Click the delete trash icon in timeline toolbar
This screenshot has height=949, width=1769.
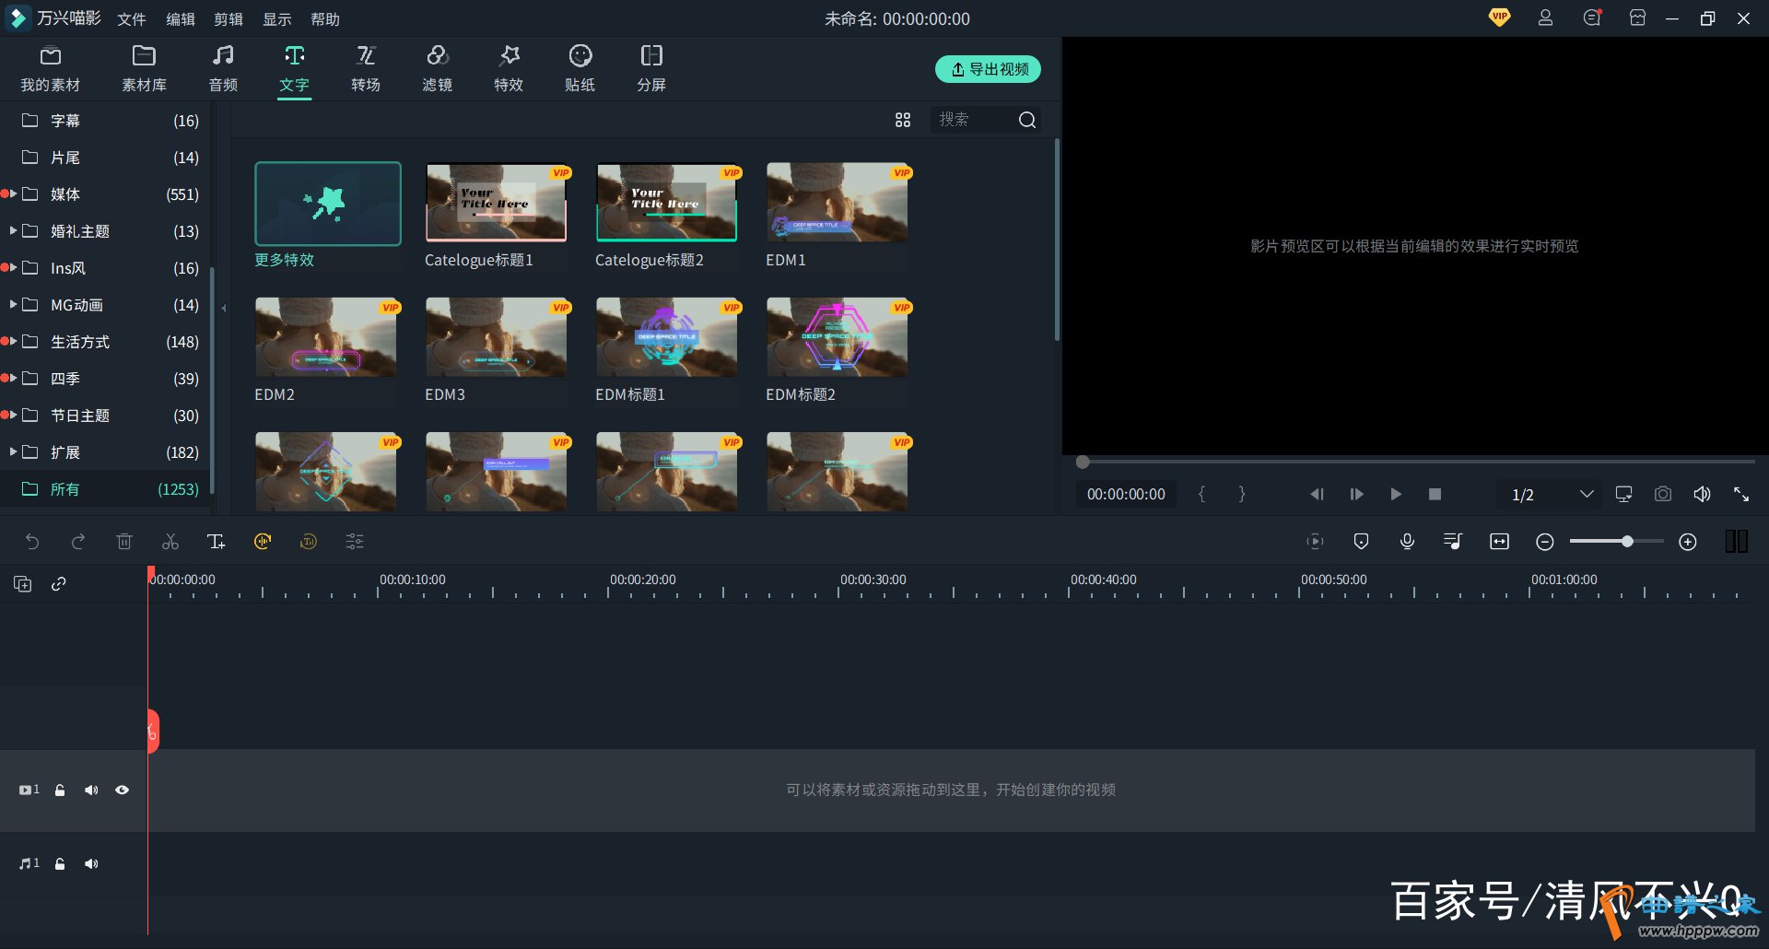tap(124, 542)
